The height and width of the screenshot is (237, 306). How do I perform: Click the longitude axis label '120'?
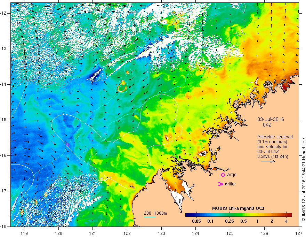coord(58,233)
